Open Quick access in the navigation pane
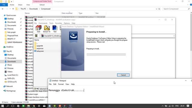The height and width of the screenshot is (108, 192). pos(11,15)
